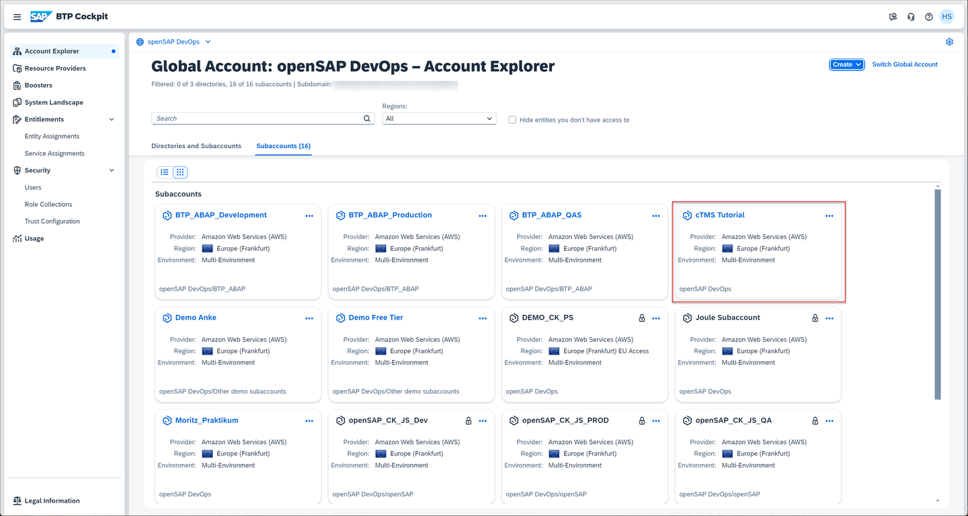Click the openSAP_CK_JS_Dev tile title
The height and width of the screenshot is (516, 968).
[x=389, y=420]
